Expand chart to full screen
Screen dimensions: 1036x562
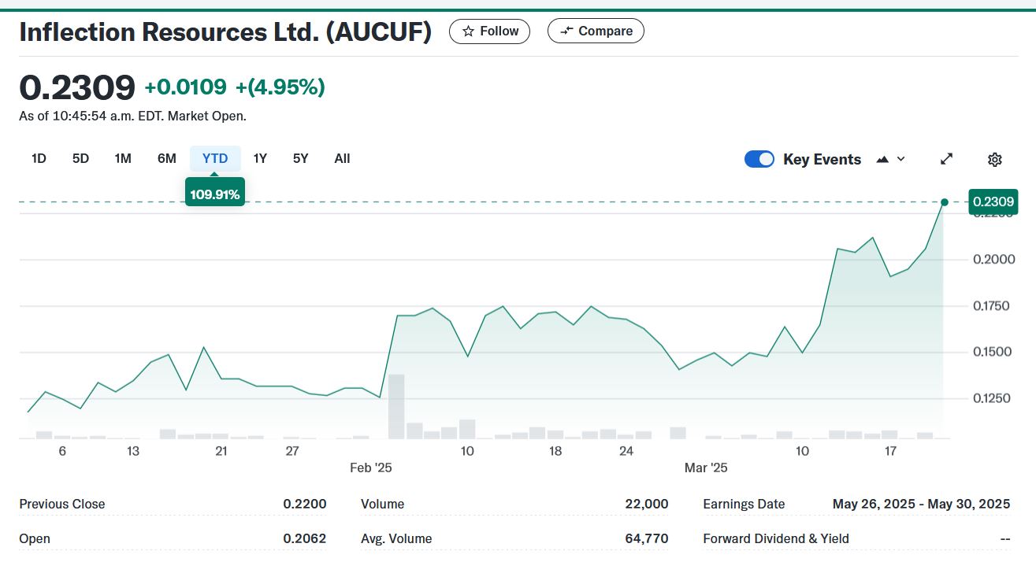[x=947, y=159]
